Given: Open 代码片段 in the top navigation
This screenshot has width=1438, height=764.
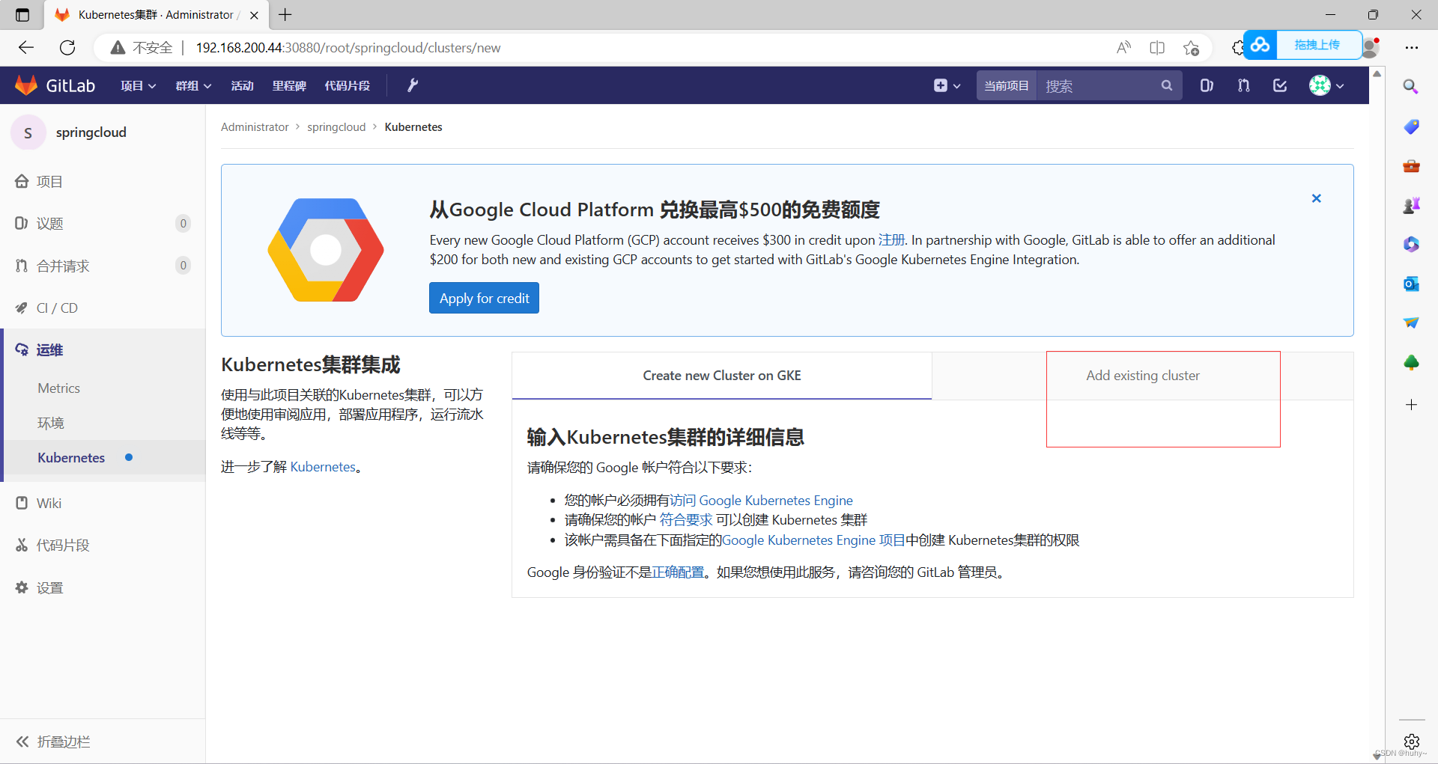Looking at the screenshot, I should tap(347, 85).
